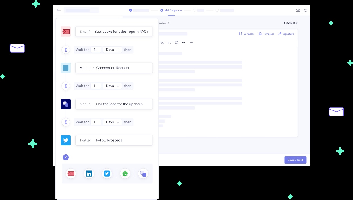Open the Variables picker in the editor toolbar
The image size is (353, 200).
click(x=247, y=34)
